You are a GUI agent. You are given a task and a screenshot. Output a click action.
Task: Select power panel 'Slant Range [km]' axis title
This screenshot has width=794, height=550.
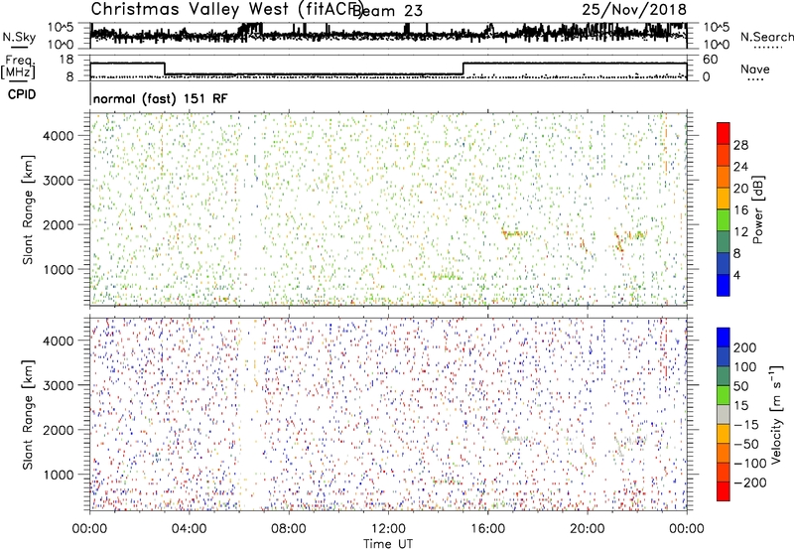(28, 209)
